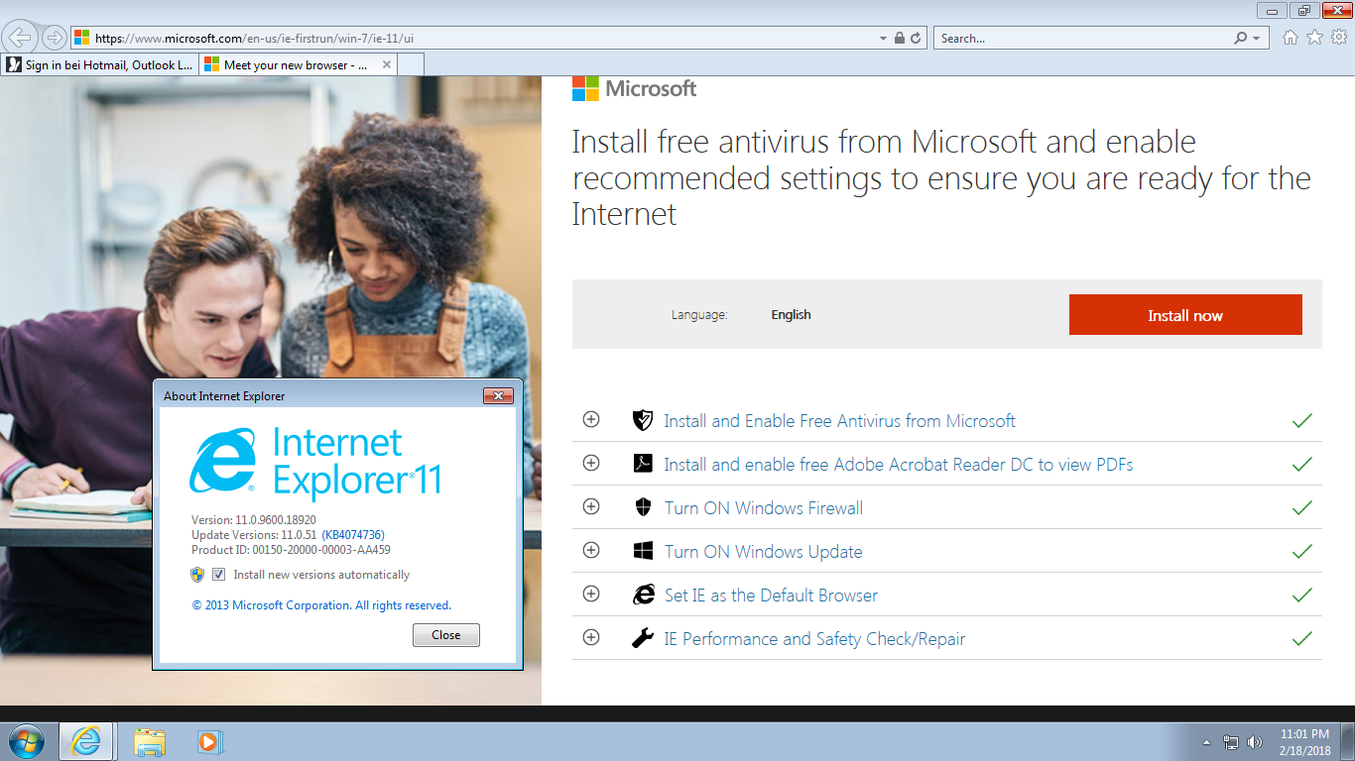Click the green checkmark for IE Performance check

[x=1302, y=639]
